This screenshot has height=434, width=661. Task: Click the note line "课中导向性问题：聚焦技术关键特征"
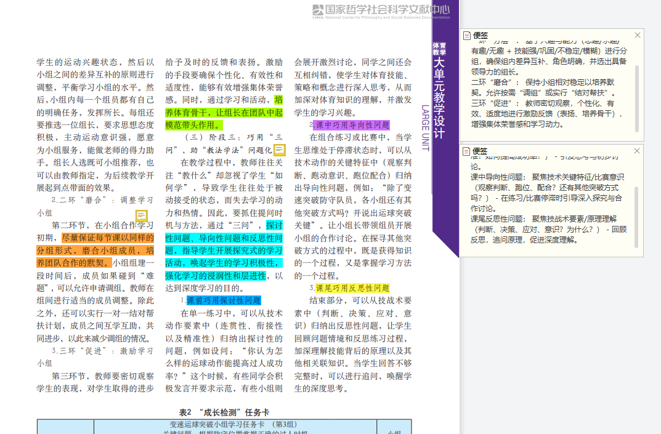click(x=547, y=177)
